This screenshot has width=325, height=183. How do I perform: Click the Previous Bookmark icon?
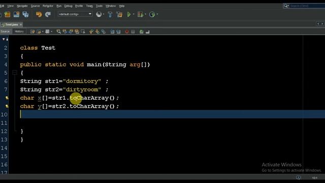pyautogui.click(x=91, y=32)
